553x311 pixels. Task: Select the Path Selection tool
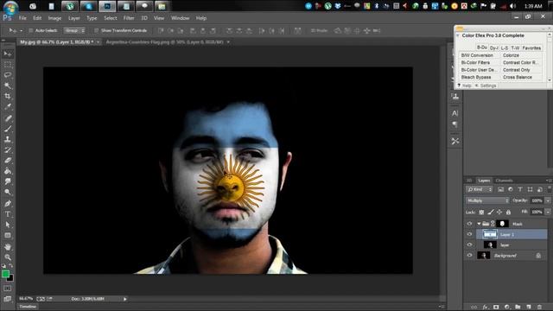[x=8, y=225]
